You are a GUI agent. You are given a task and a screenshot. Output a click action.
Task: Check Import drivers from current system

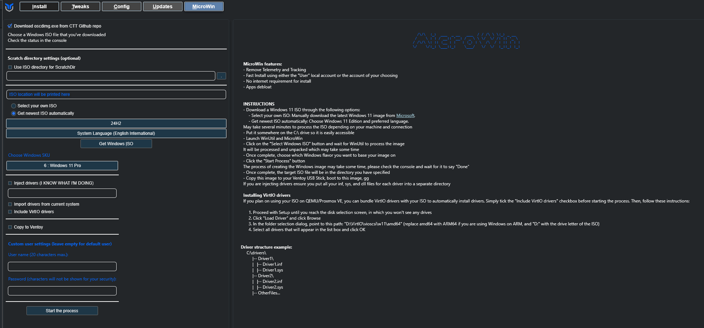click(10, 204)
